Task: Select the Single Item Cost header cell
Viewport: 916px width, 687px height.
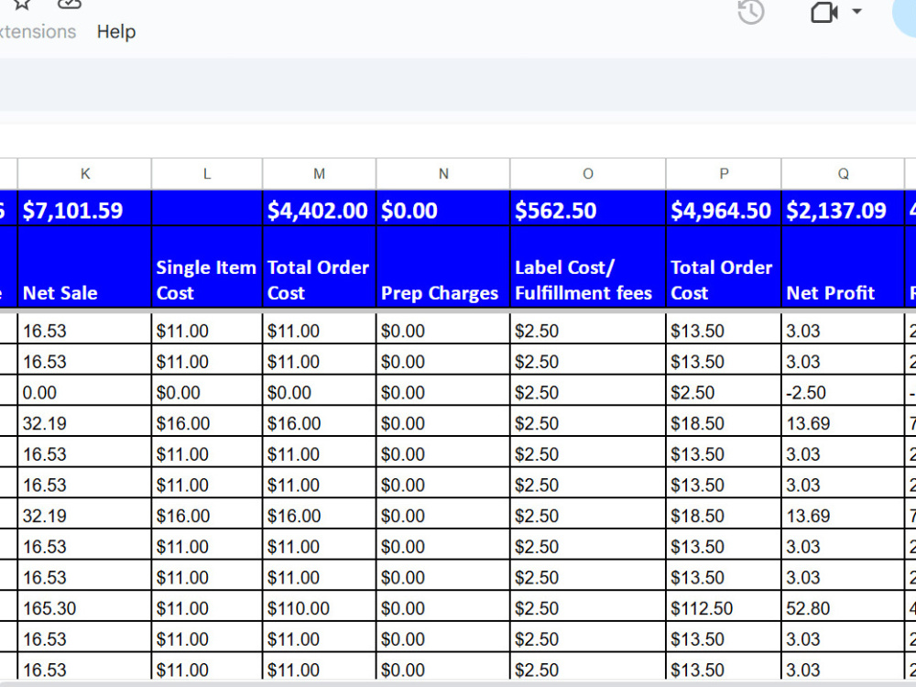Action: (207, 267)
